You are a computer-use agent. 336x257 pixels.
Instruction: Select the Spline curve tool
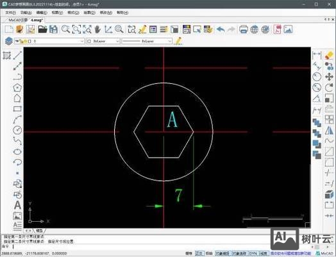click(17, 141)
